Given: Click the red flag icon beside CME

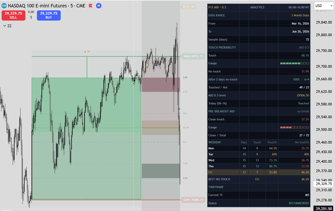Looking at the screenshot, I should pos(91,5).
